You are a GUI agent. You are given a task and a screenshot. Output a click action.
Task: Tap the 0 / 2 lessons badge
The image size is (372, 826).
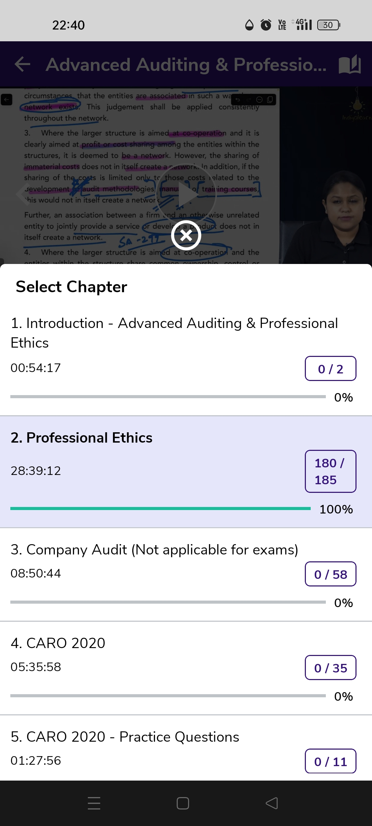tap(330, 369)
